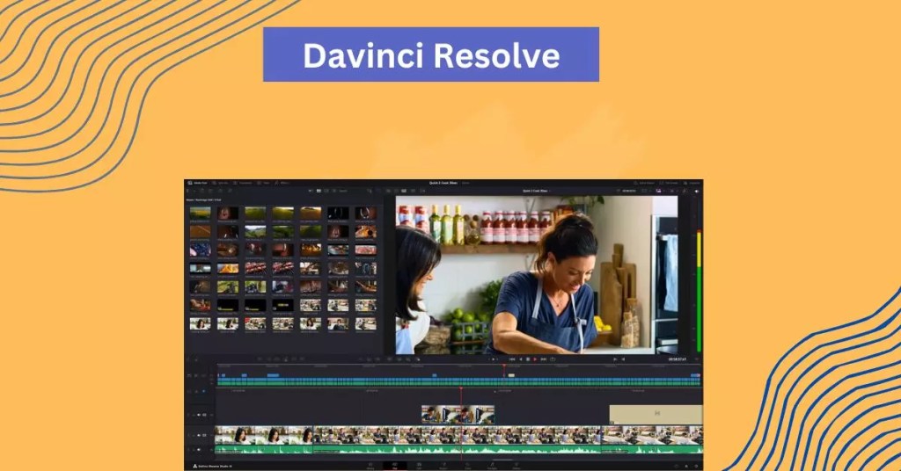Select the blueberries clip thumbnail

[x=200, y=250]
